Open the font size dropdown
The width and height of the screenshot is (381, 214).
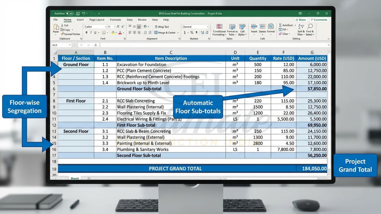(114, 26)
